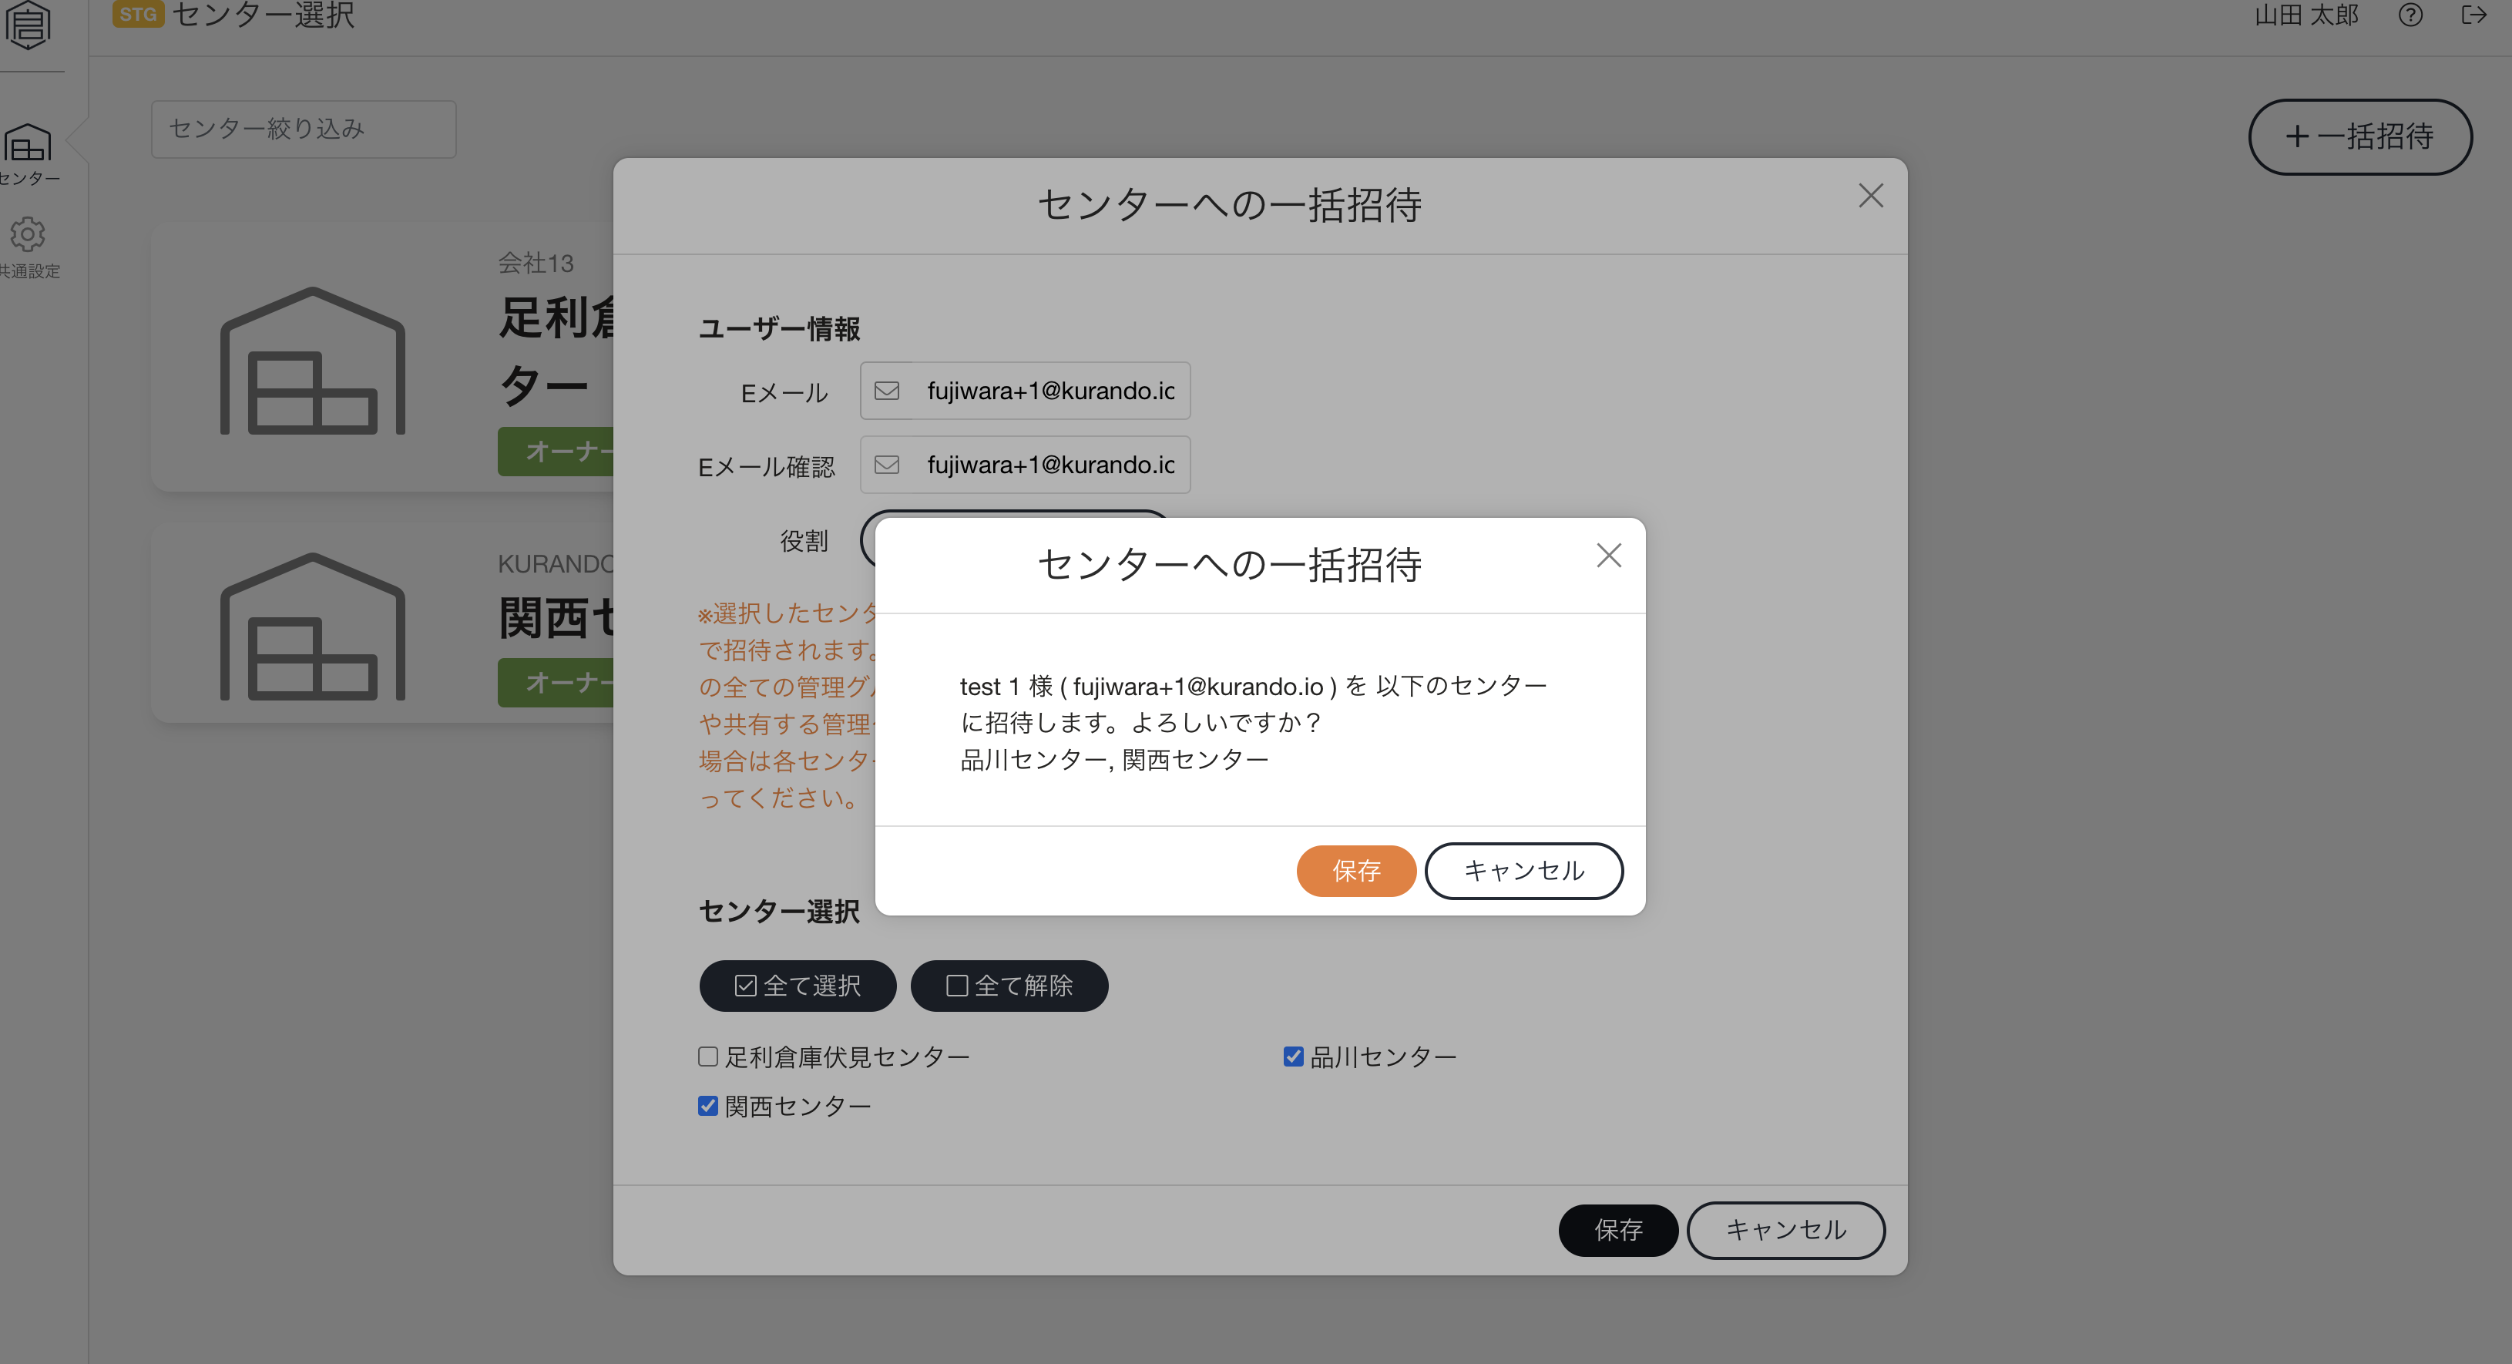The width and height of the screenshot is (2512, 1364).
Task: Uncheck 関西センター checkbox
Action: [x=708, y=1107]
